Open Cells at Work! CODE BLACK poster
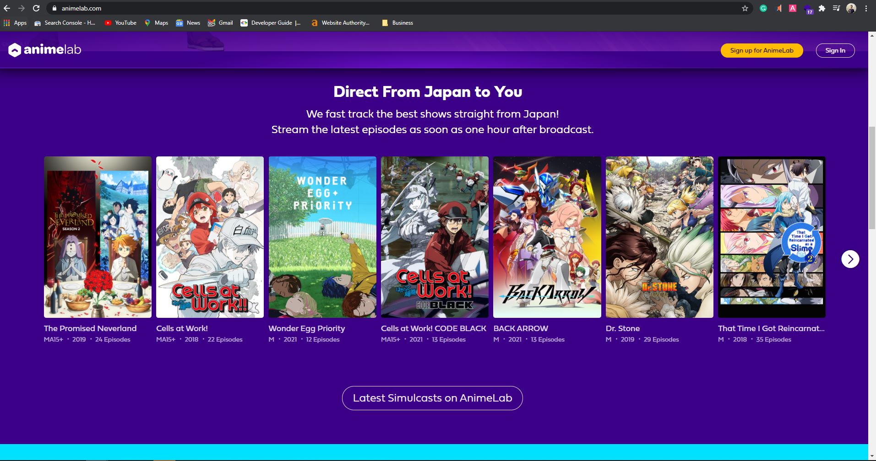 tap(435, 237)
